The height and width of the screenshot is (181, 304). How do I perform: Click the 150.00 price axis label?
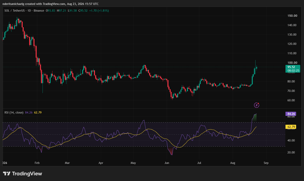[292, 16]
